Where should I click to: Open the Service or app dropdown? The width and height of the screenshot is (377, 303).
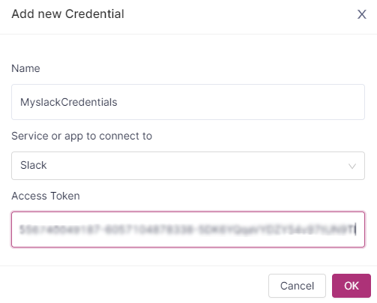click(x=188, y=166)
